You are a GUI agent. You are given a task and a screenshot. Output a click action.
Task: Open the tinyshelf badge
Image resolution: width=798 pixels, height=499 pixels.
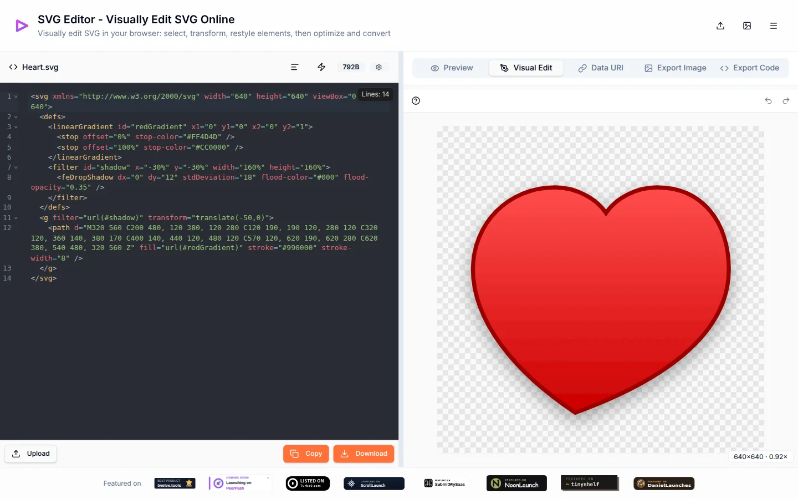coord(590,483)
